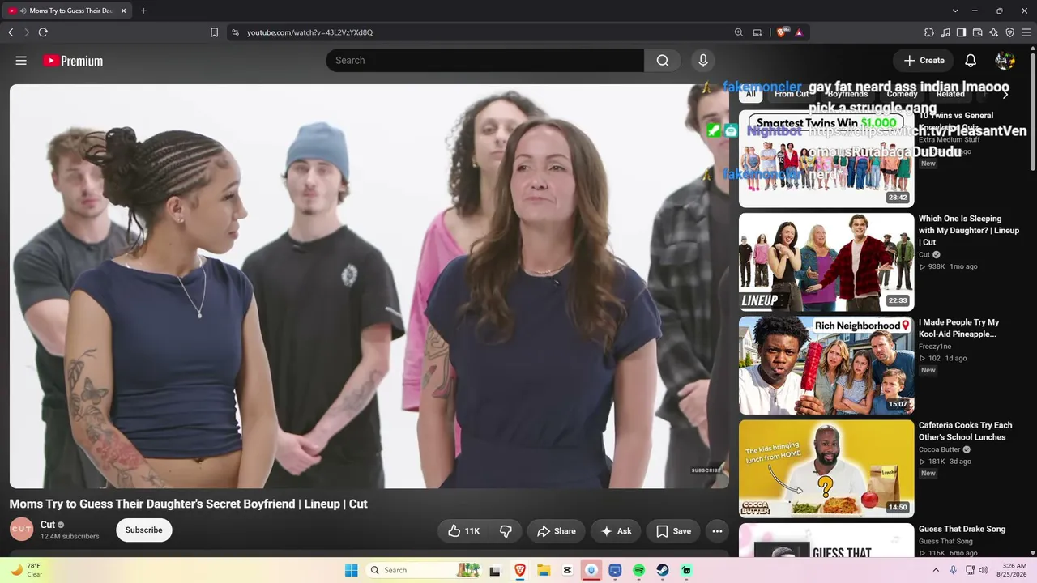
Task: Select the From Cut filter chip
Action: click(792, 94)
